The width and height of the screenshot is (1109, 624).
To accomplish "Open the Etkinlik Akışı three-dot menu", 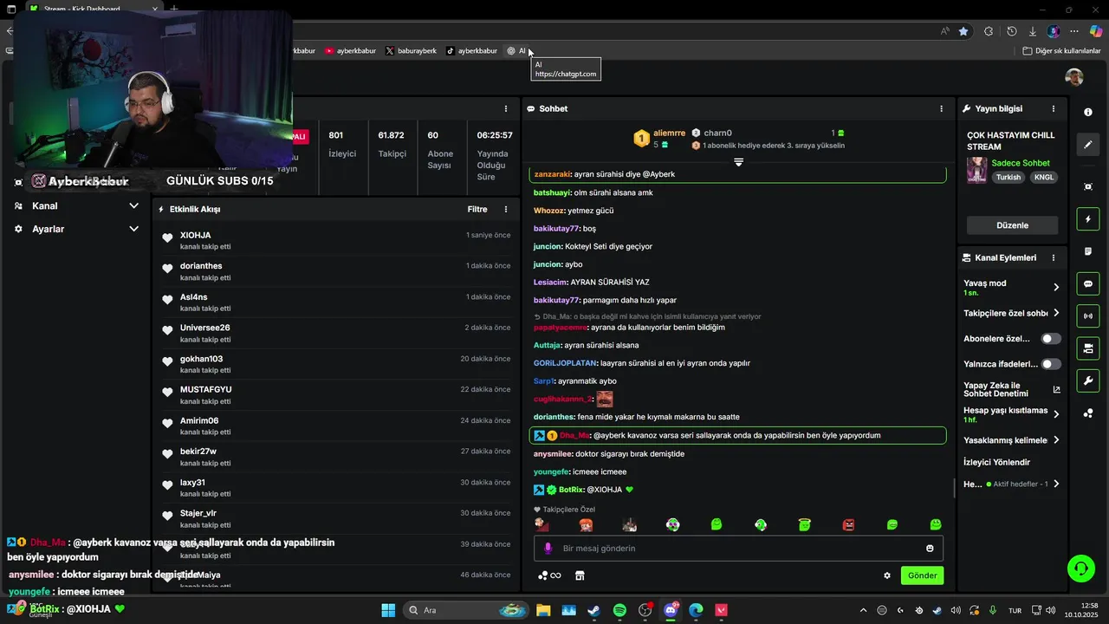I will point(506,209).
